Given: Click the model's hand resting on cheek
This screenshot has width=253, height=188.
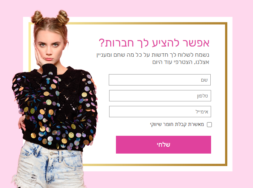Looking at the screenshot, I should (40, 57).
